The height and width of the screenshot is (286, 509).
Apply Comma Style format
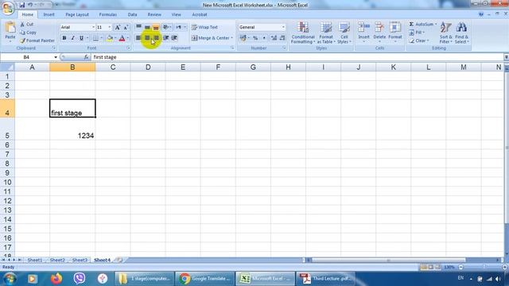click(x=264, y=38)
